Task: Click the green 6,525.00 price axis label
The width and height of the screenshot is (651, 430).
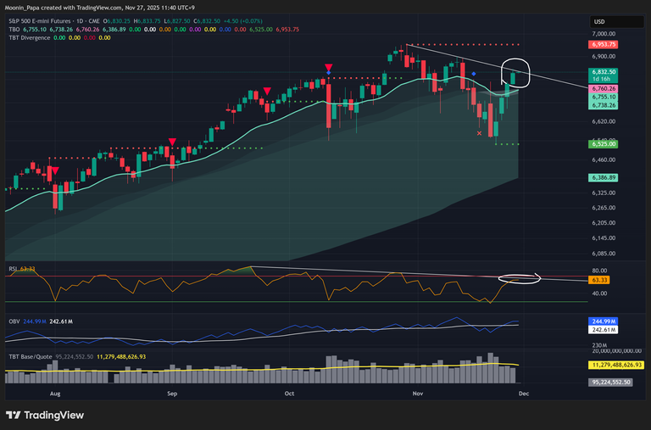Action: point(604,144)
